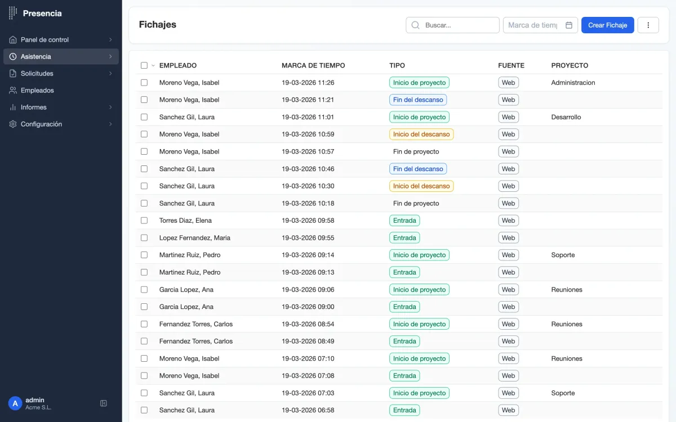Click the Configuración gear icon
Screen dimensions: 676x422
pos(13,124)
